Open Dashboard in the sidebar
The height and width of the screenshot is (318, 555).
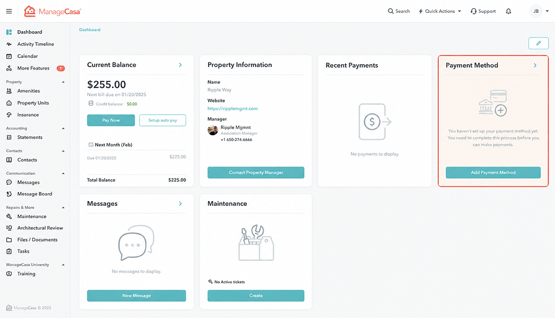[x=29, y=32]
